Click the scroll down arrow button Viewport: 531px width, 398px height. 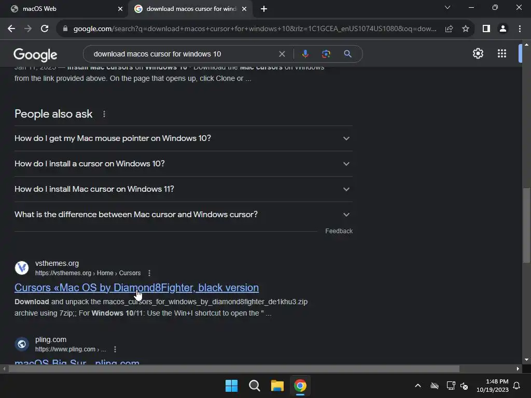[526, 360]
